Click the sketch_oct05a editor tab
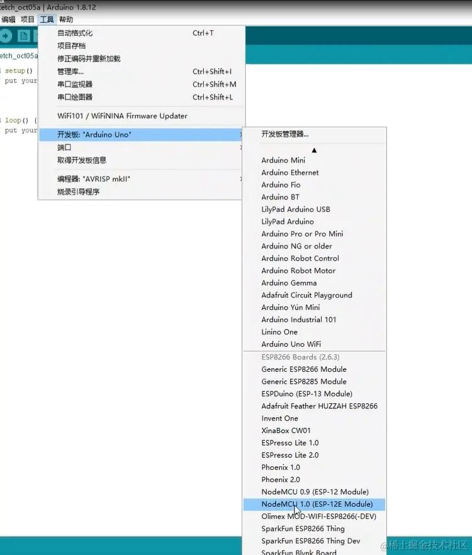This screenshot has width=472, height=555. (18, 56)
